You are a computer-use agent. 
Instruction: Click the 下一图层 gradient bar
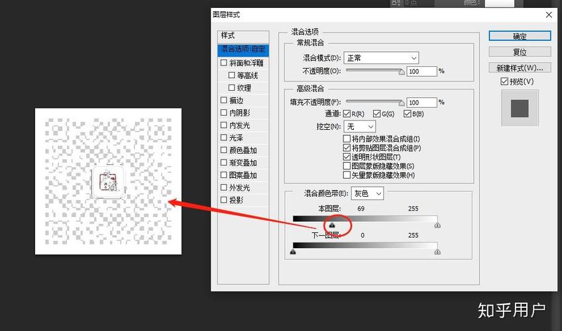coord(365,246)
